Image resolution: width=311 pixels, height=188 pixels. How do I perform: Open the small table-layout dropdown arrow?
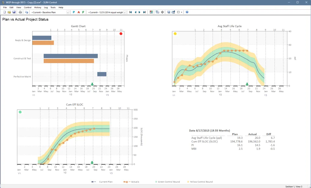click(182, 12)
